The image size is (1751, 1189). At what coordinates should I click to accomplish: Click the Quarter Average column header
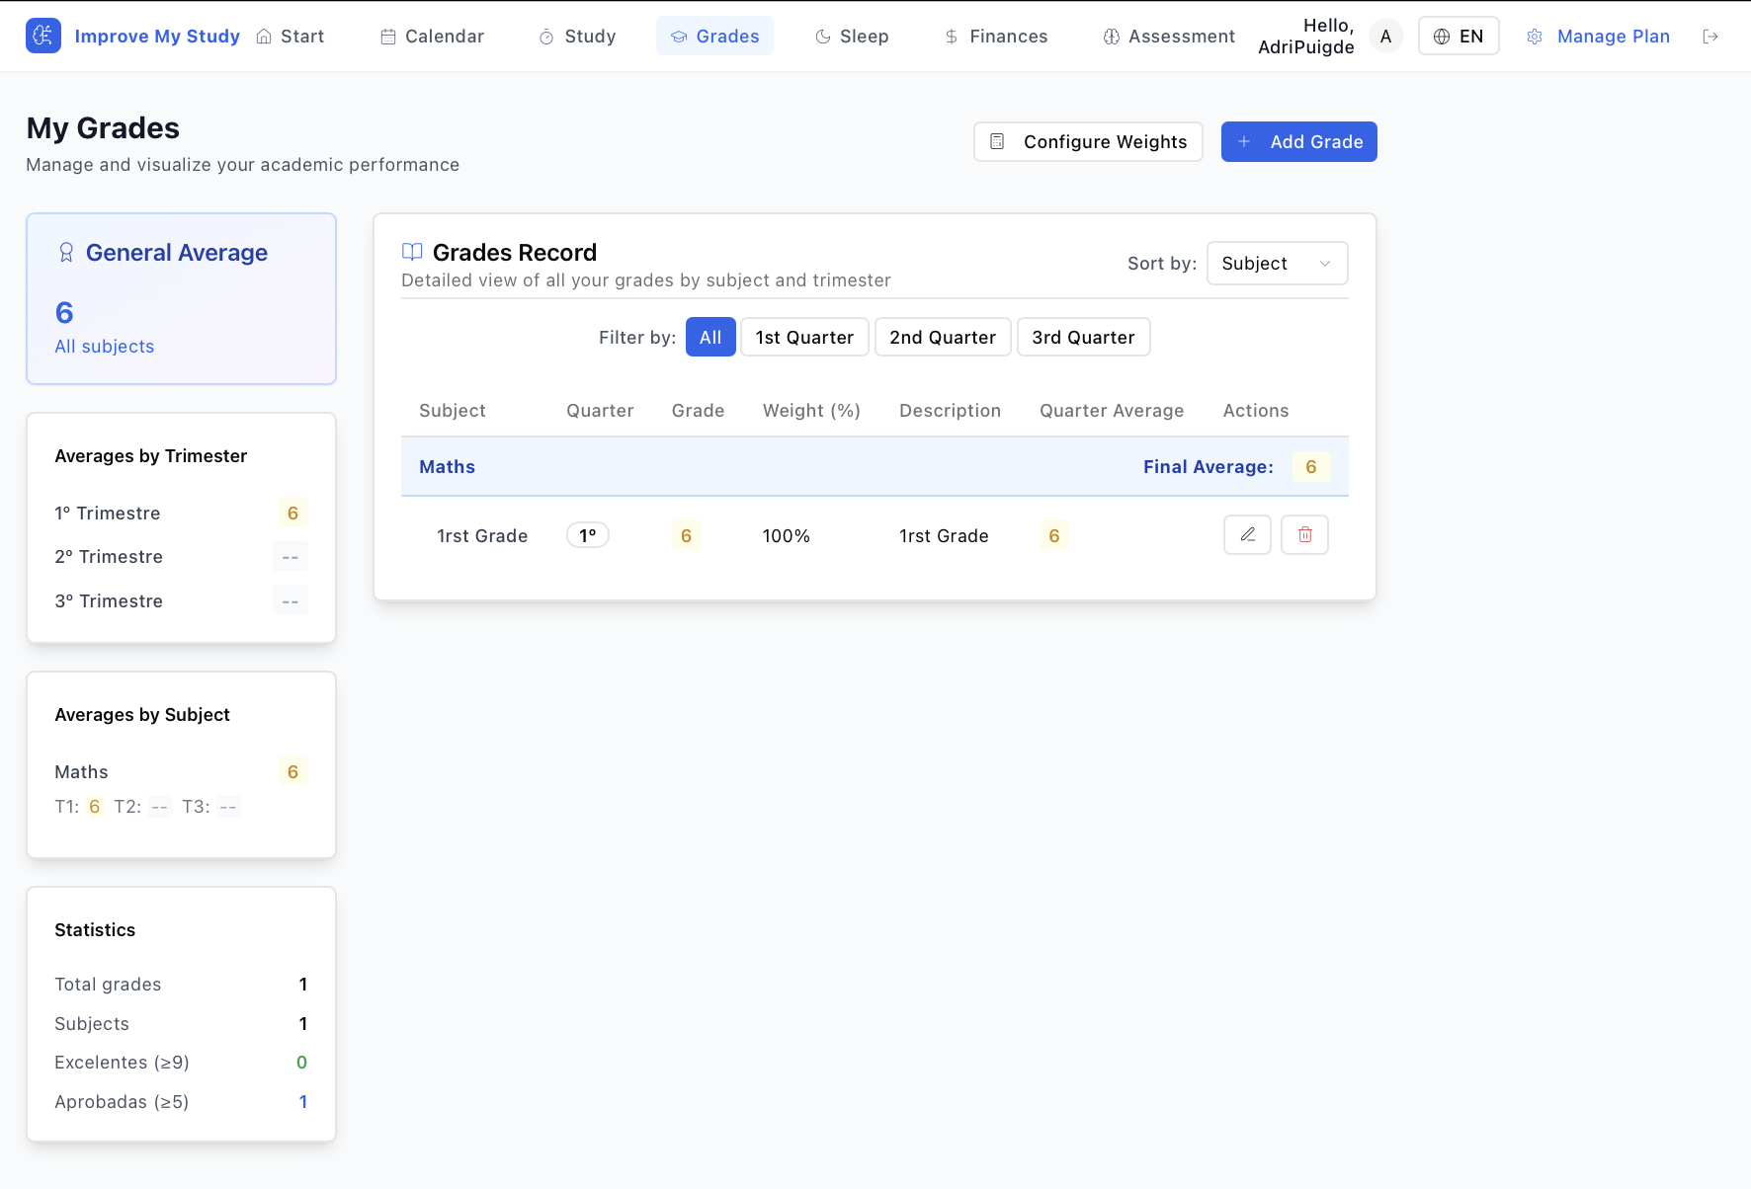pos(1112,411)
